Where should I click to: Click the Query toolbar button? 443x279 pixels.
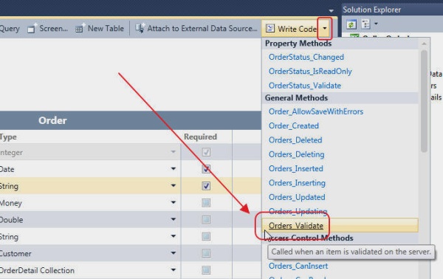[x=10, y=29]
